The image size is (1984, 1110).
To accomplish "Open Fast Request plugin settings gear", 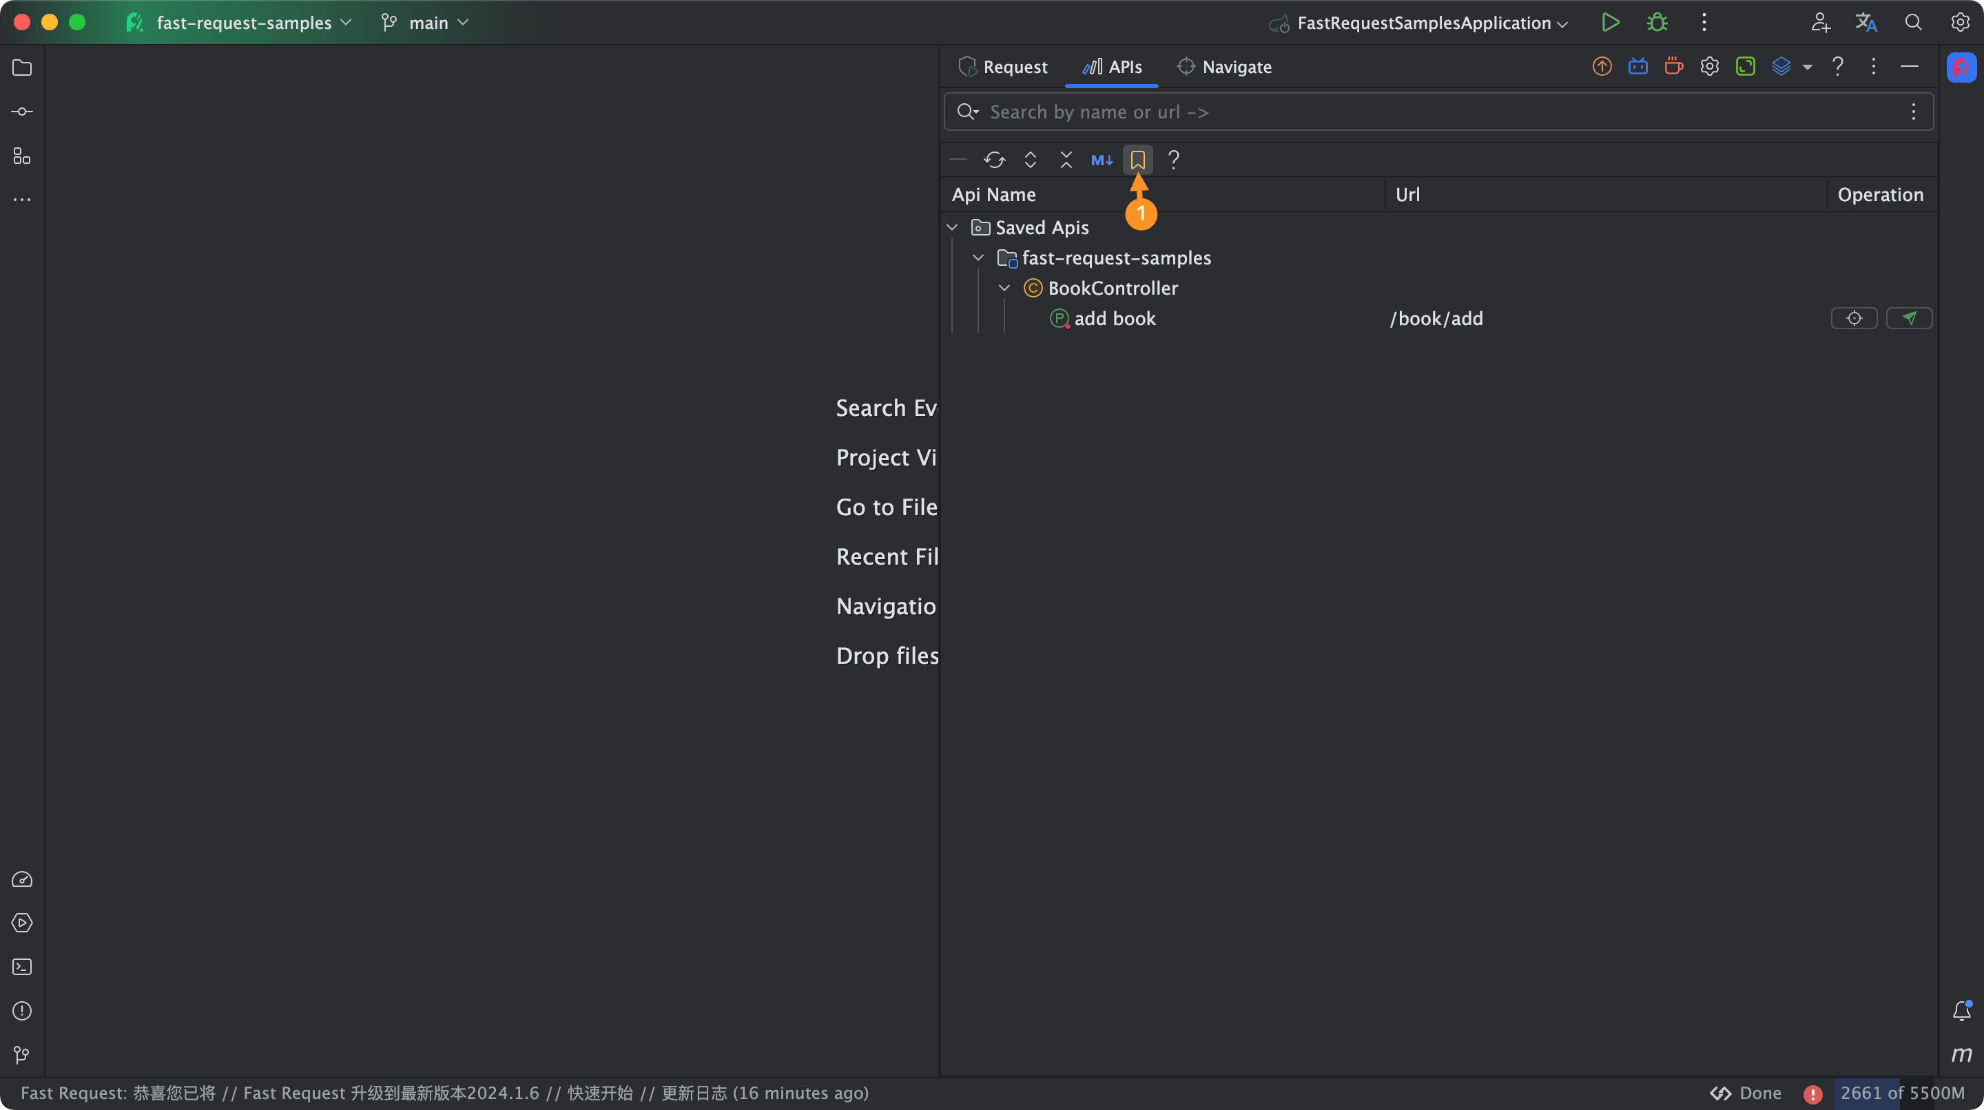I will tap(1710, 67).
